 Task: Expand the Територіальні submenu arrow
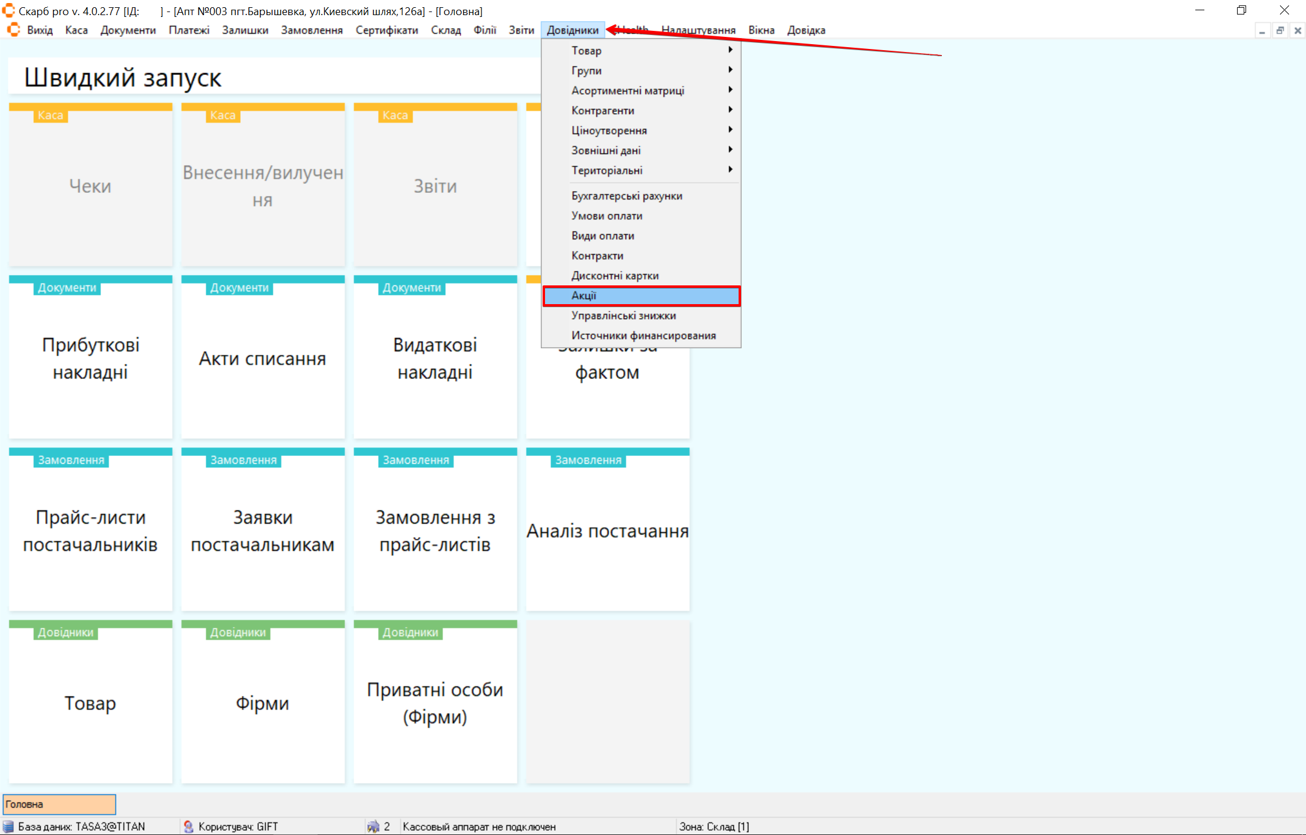tap(730, 170)
